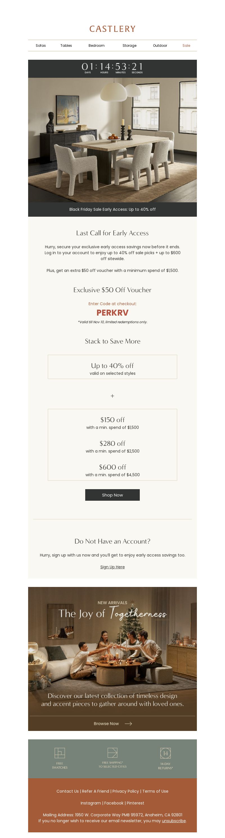Image resolution: width=225 pixels, height=838 pixels.
Task: Go to the Bedroom category
Action: [96, 46]
